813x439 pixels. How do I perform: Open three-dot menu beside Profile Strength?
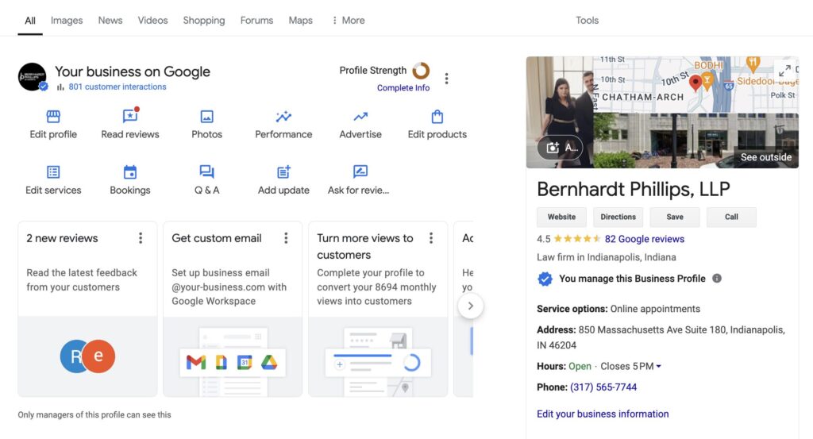(446, 79)
